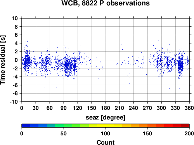Click the x-axis tick label 270
Image resolution: width=194 pixels, height=145 pixels.
coord(147,108)
